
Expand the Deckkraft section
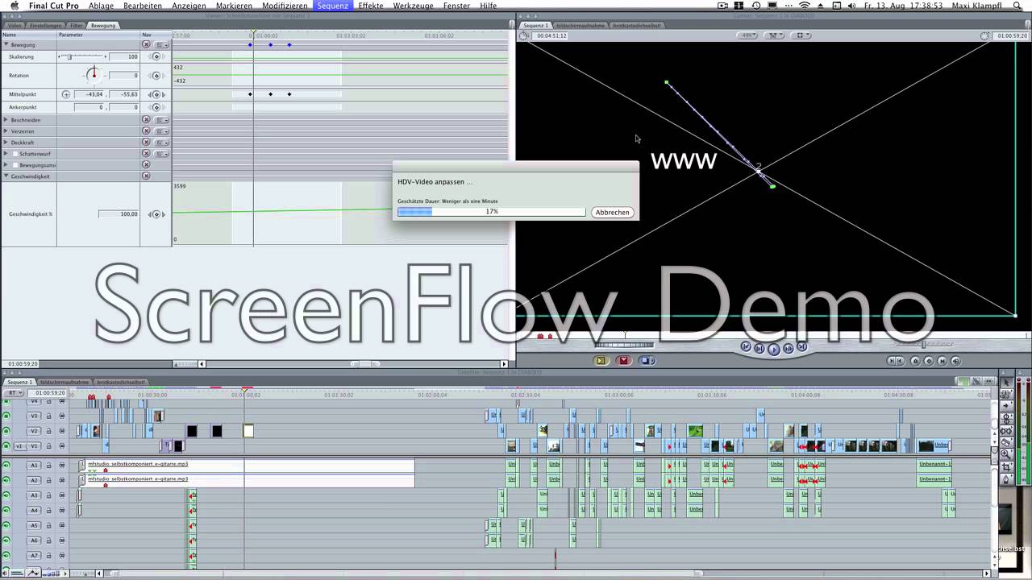coord(6,142)
